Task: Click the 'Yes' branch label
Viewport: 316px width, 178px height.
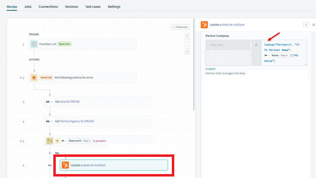Action: tap(57, 153)
